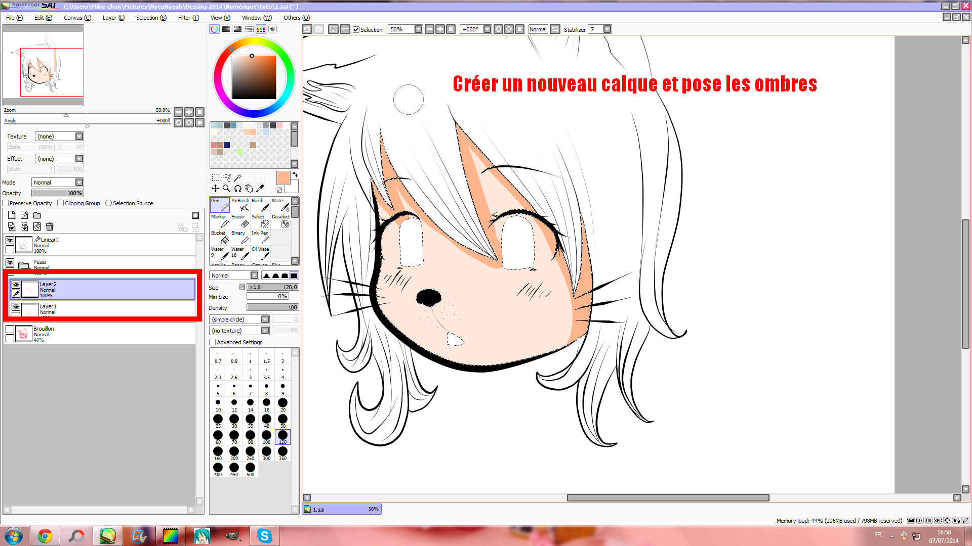Expand the Texture dropdown
The height and width of the screenshot is (546, 972).
pyautogui.click(x=79, y=136)
